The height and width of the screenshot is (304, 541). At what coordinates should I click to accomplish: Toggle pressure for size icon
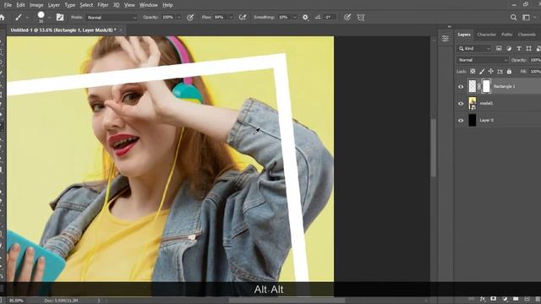347,17
